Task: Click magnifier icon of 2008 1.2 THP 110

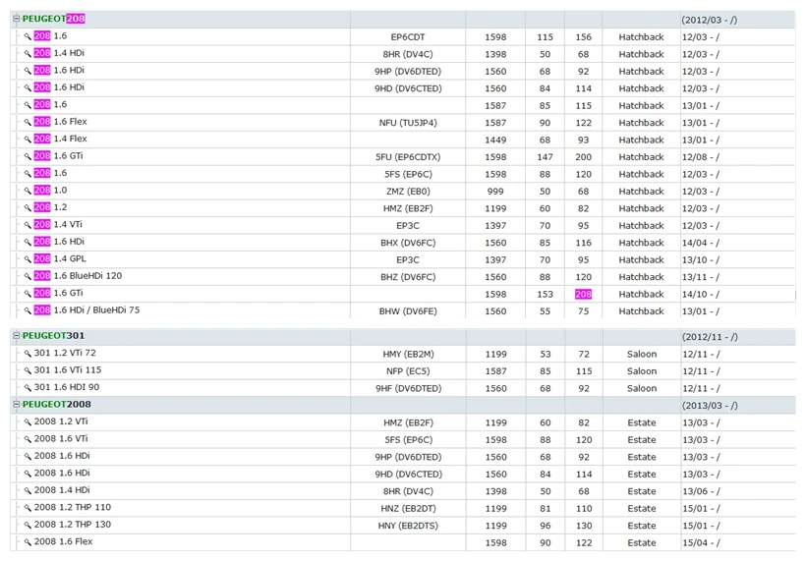Action: pos(28,508)
